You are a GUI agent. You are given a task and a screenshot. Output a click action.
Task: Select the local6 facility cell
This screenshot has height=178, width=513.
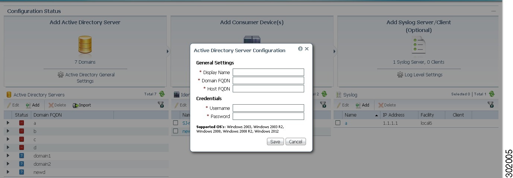(427, 123)
